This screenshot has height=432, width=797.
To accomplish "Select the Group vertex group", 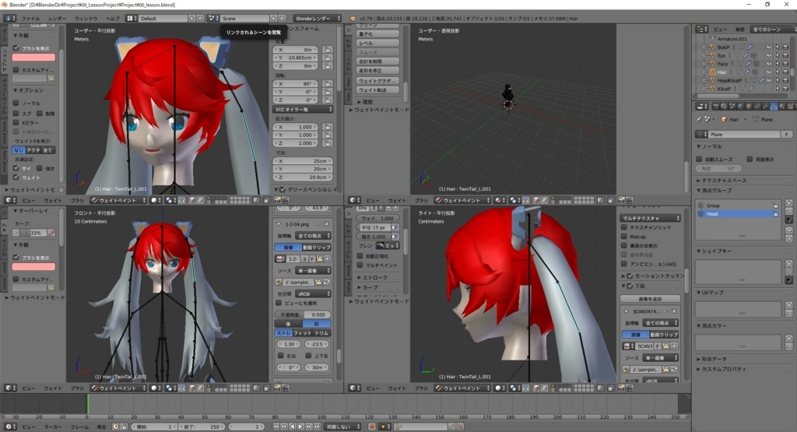I will point(738,205).
